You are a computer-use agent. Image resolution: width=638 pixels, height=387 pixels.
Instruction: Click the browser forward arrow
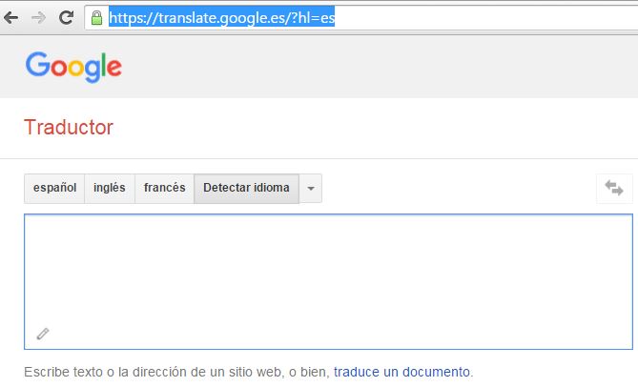point(39,17)
